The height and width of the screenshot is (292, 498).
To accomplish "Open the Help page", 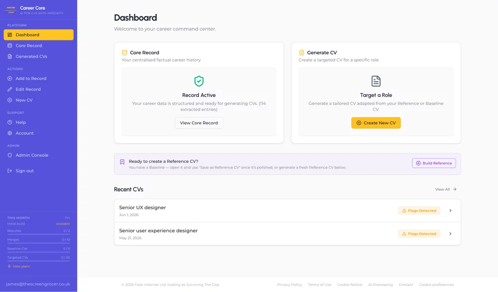I will pyautogui.click(x=38, y=122).
